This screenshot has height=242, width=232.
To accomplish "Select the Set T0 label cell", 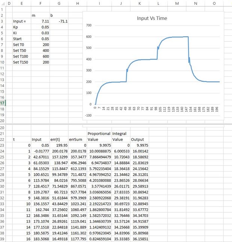I will [x=22, y=45].
